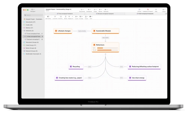
Task: Expand the Multimedia Transcripts tree item
Action: (23, 54)
